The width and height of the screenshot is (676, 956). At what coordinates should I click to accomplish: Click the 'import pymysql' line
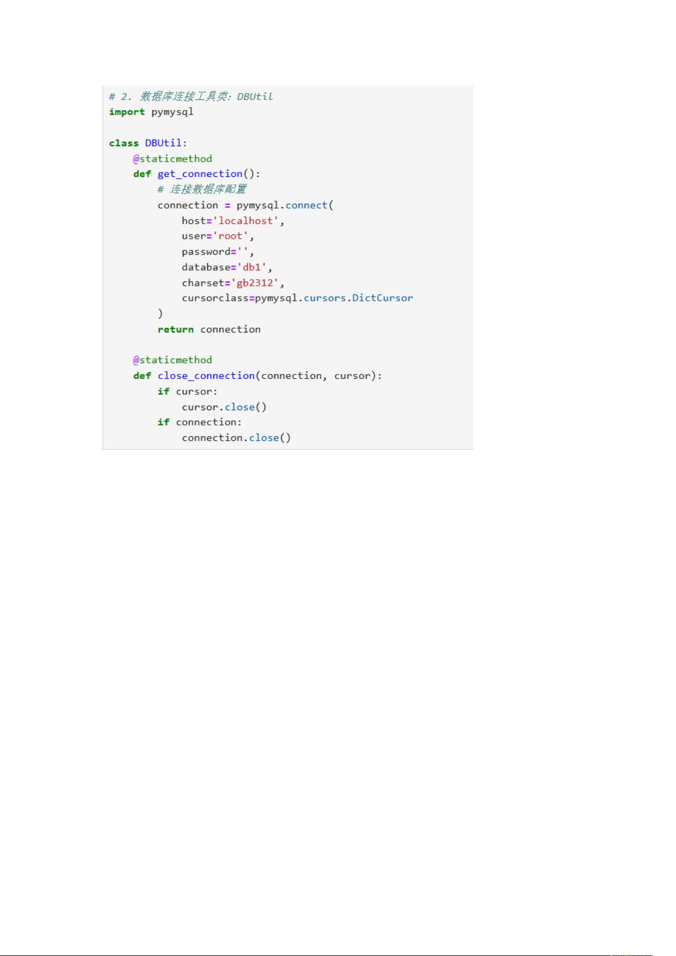[151, 112]
